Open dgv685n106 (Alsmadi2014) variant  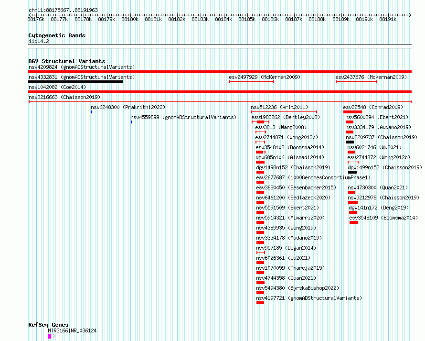290,157
